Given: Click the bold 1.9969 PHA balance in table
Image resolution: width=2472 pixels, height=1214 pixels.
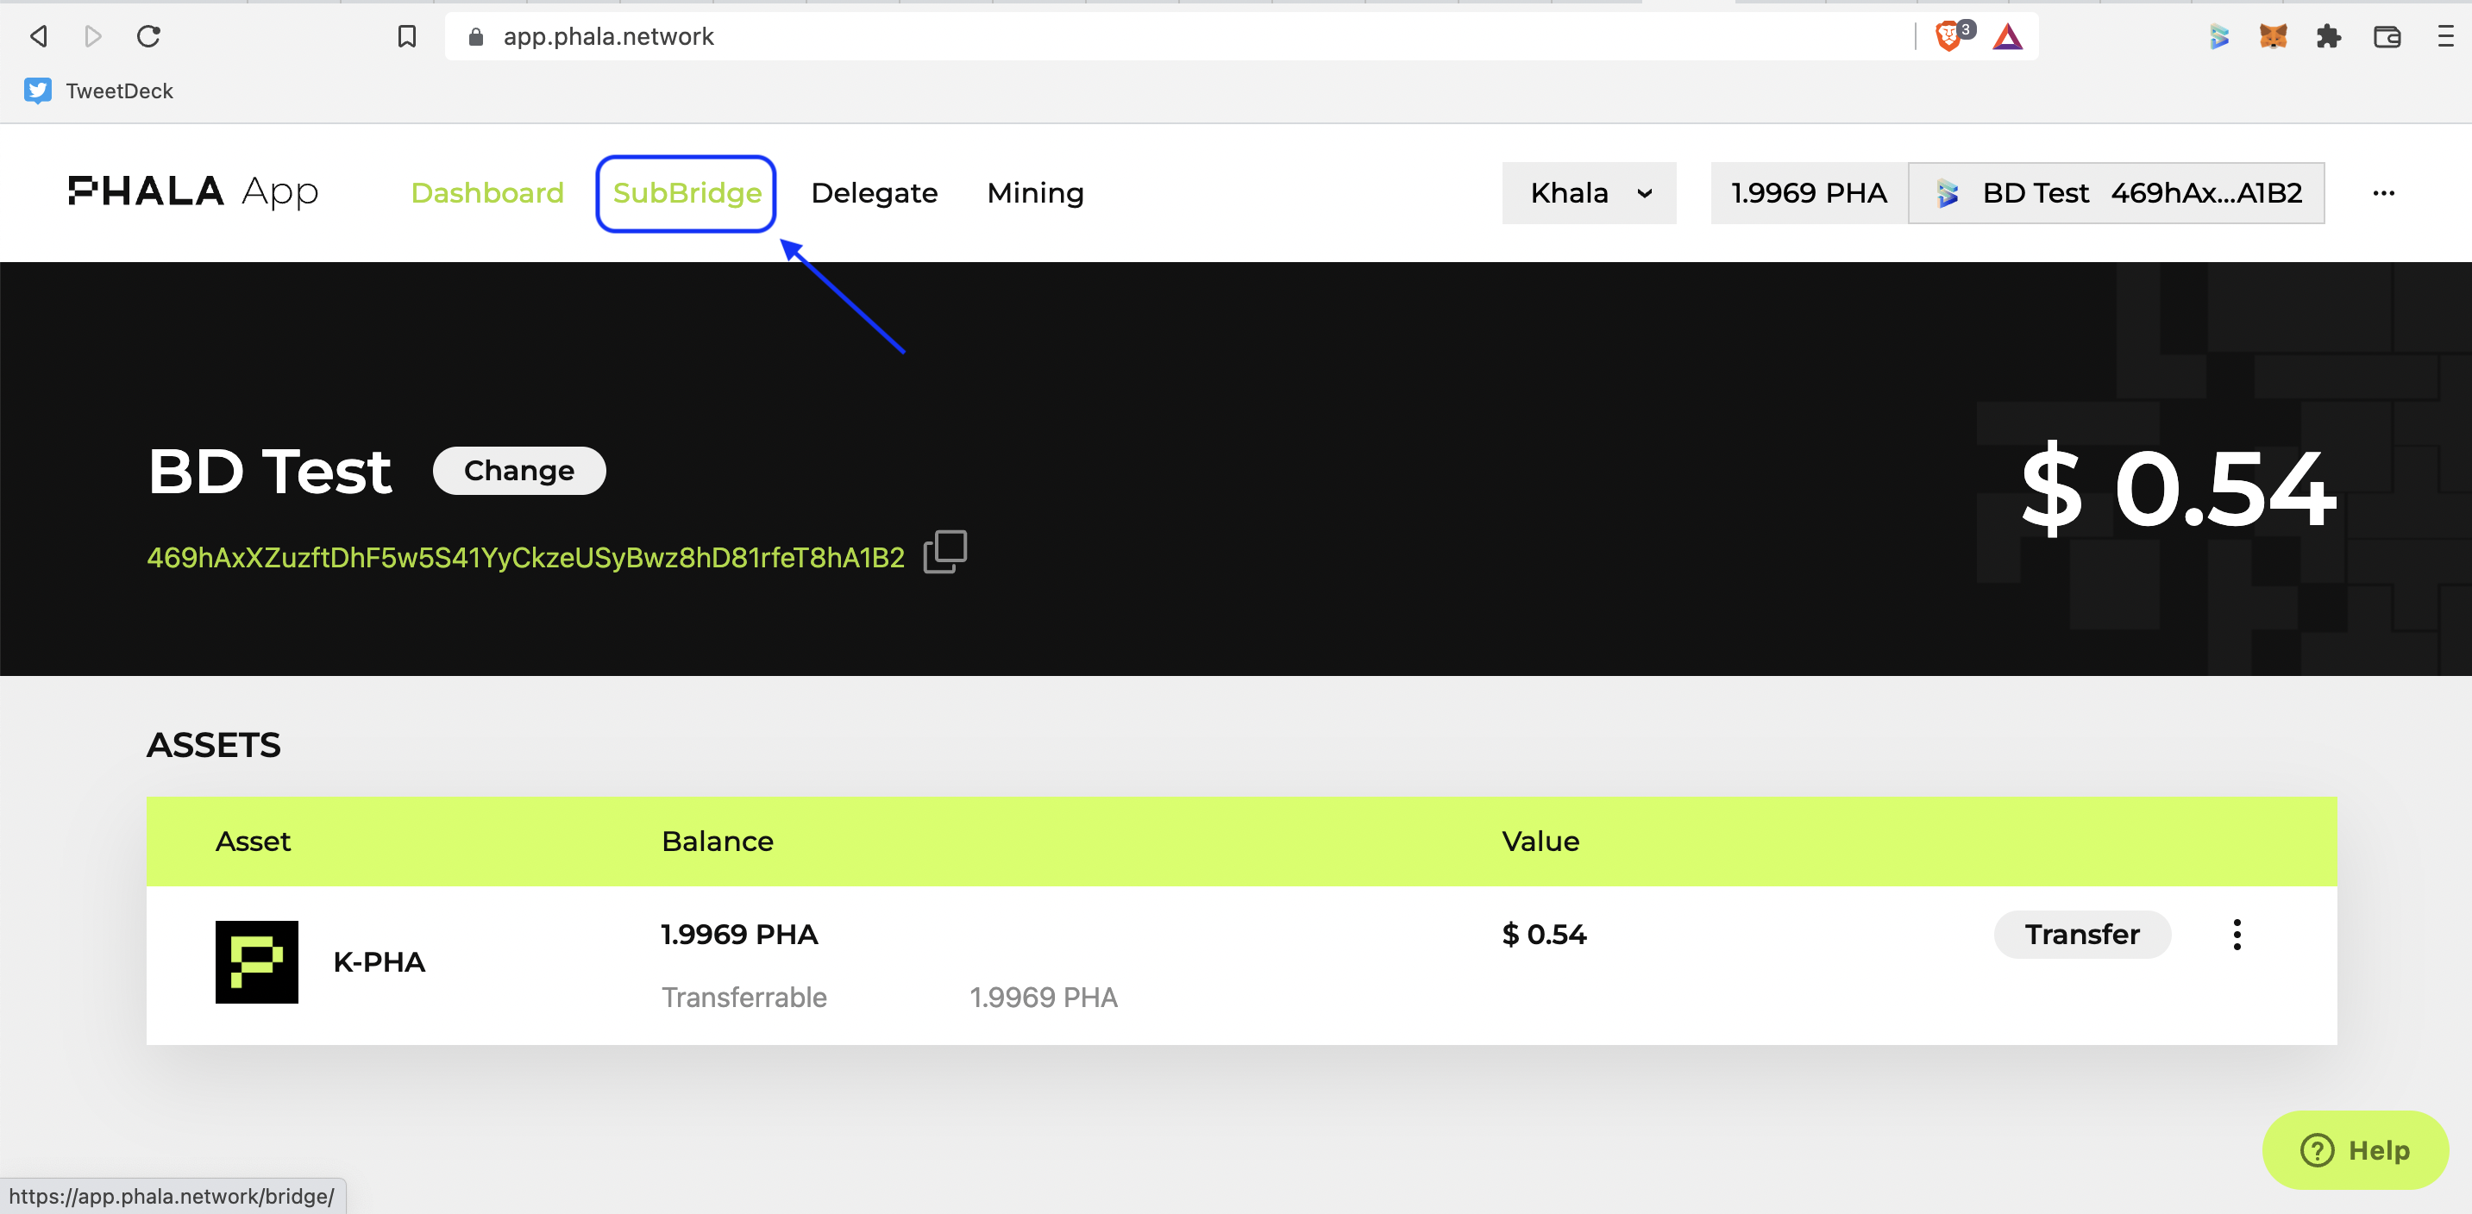Looking at the screenshot, I should point(739,934).
